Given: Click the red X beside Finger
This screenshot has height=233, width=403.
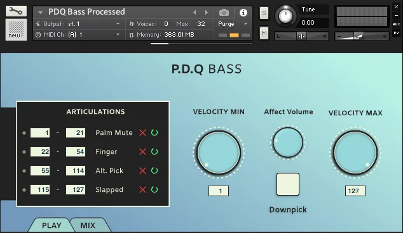Looking at the screenshot, I should 142,151.
